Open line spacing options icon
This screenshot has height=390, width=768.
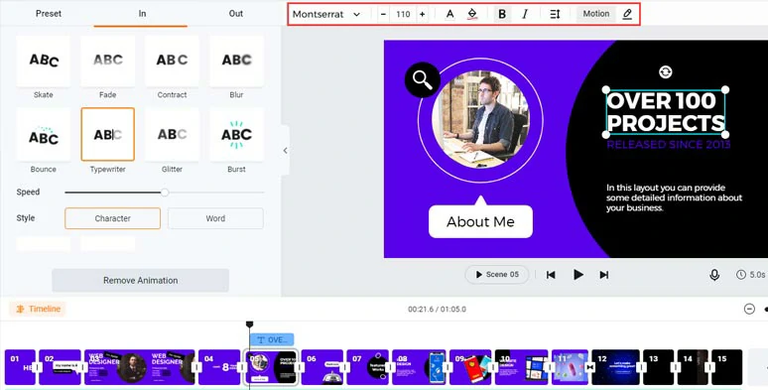point(555,14)
